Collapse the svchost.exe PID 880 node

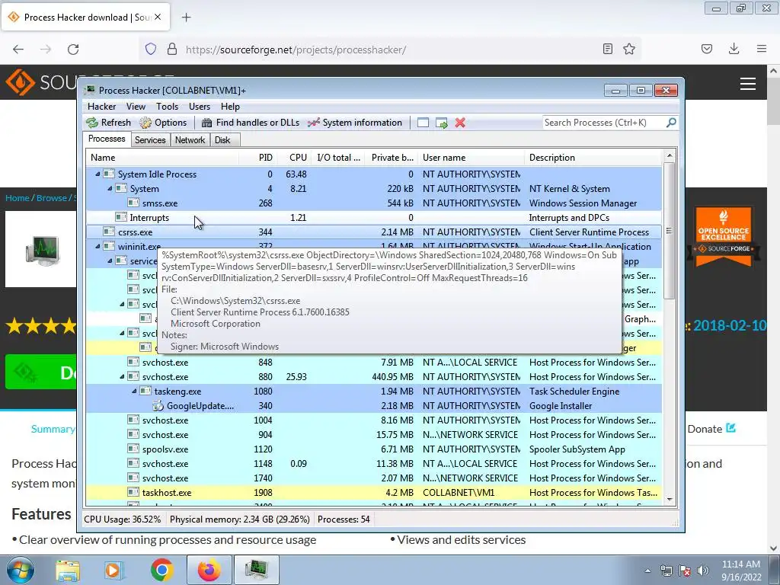point(122,376)
